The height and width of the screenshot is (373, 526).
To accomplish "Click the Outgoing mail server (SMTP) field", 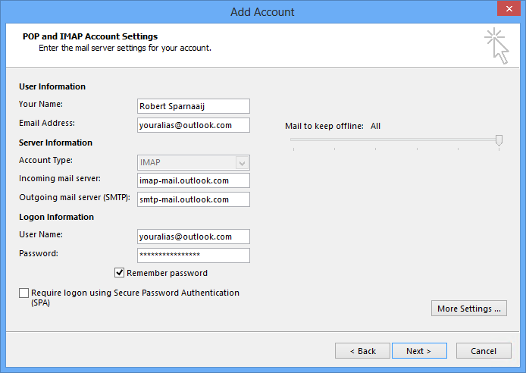I will pos(193,199).
